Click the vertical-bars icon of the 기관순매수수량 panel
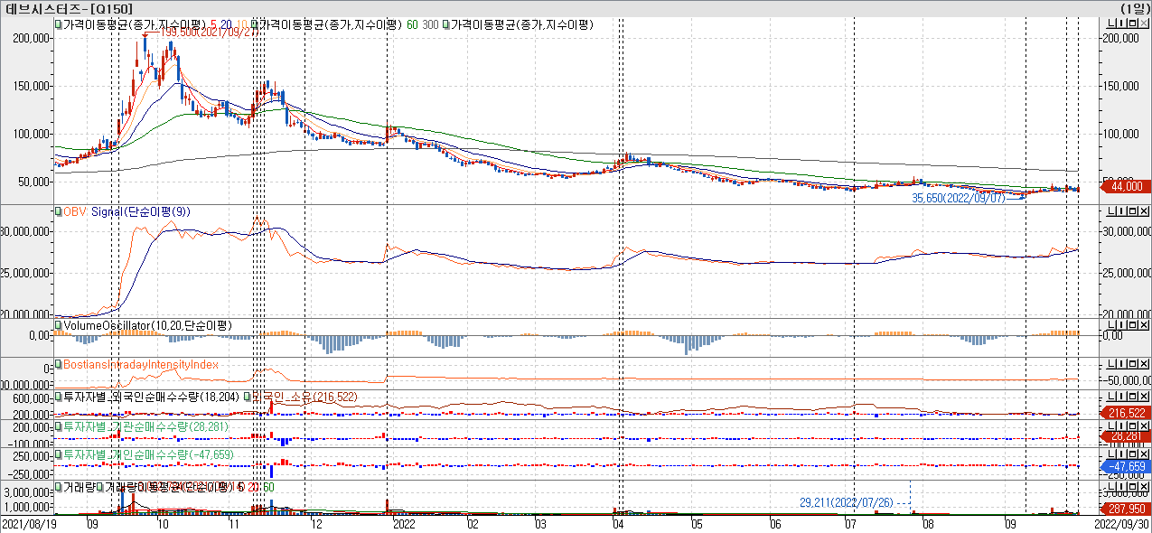The width and height of the screenshot is (1152, 533). (1121, 425)
